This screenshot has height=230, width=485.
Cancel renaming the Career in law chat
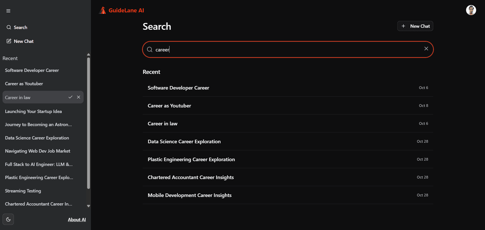(x=79, y=97)
